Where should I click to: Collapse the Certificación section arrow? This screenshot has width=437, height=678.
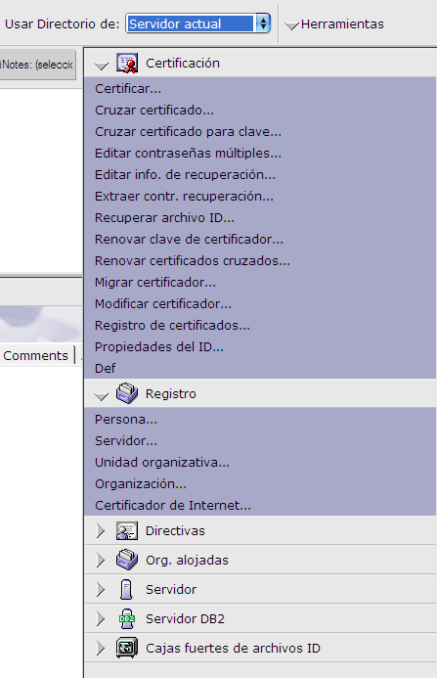pyautogui.click(x=101, y=67)
